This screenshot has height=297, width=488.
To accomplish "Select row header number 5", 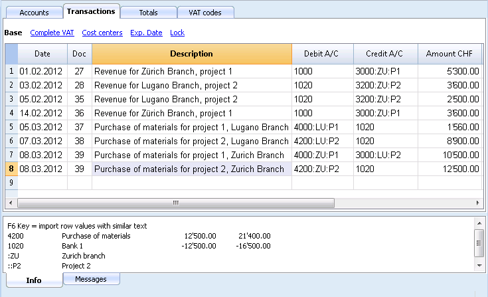I will (x=11, y=127).
